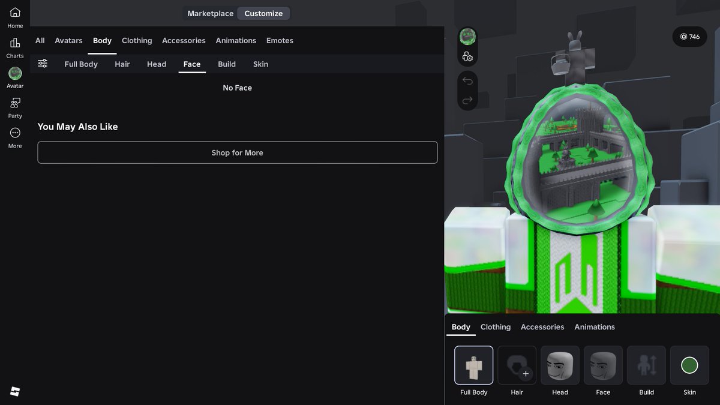Image resolution: width=720 pixels, height=405 pixels.
Task: Select Animations tab in equipped panel
Action: [595, 327]
